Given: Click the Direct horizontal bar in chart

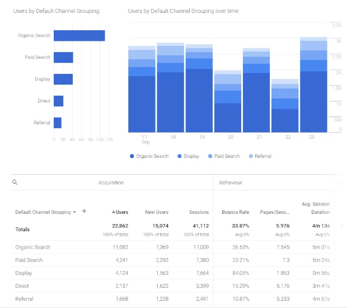Looking at the screenshot, I should (59, 101).
